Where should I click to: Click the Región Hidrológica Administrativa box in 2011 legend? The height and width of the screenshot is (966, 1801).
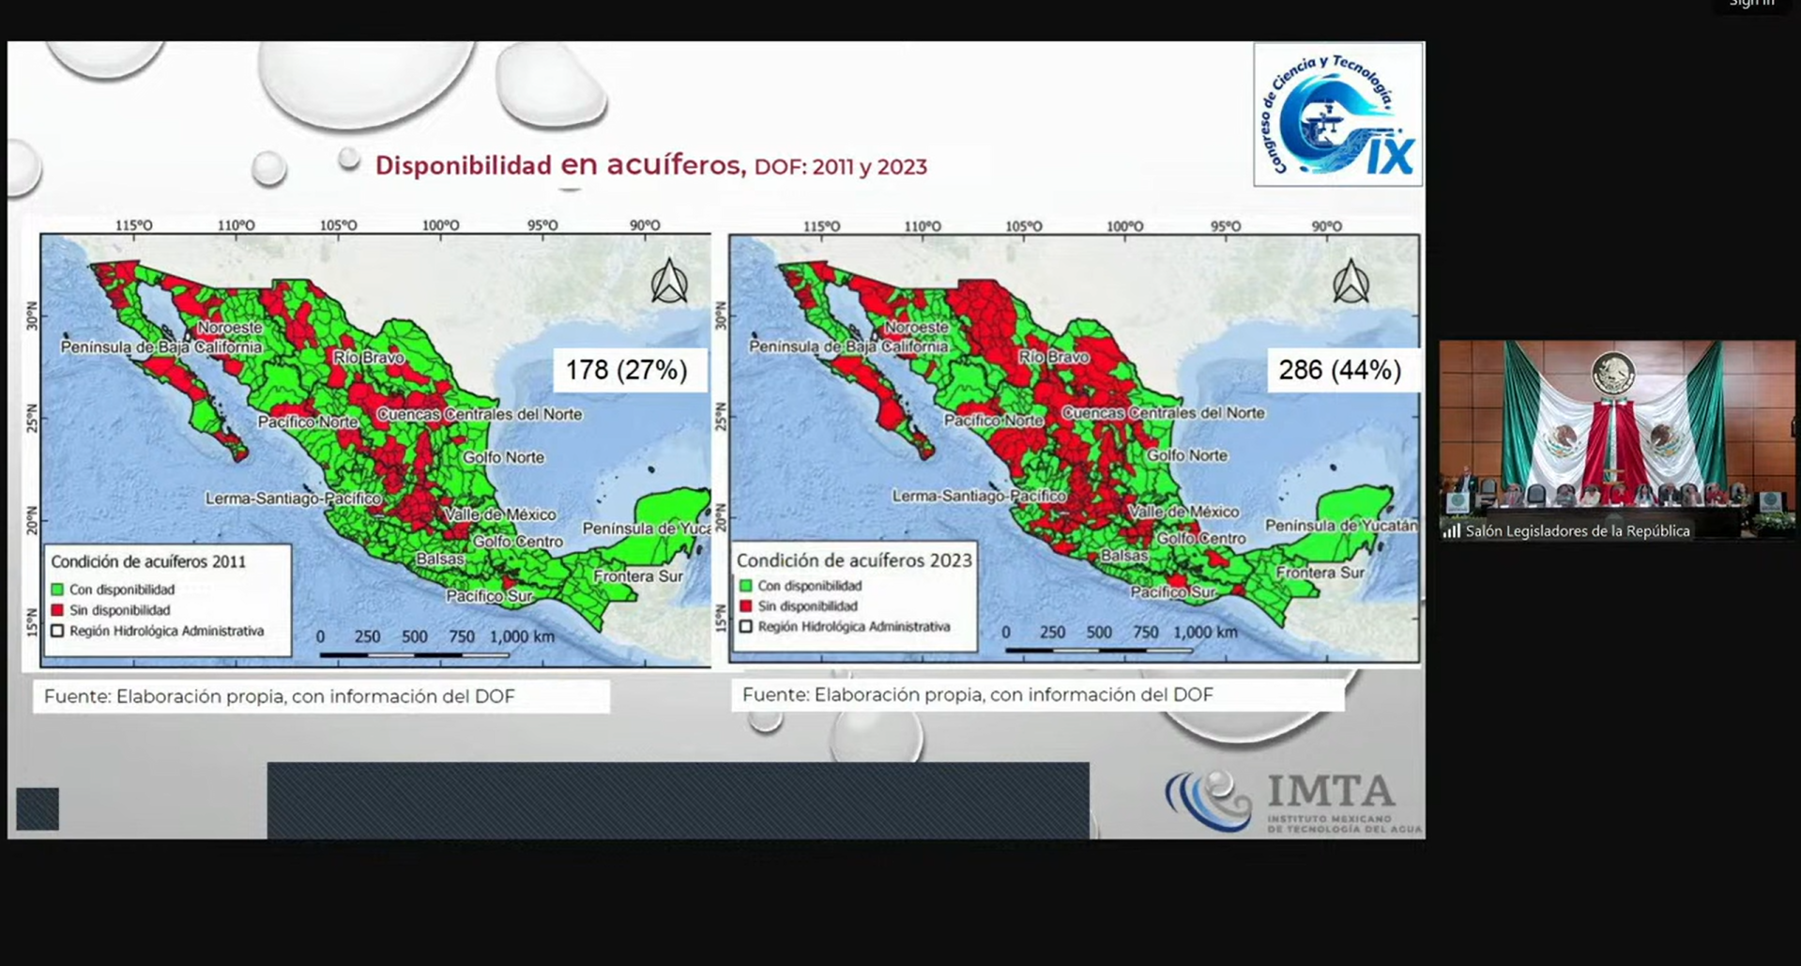tap(57, 631)
